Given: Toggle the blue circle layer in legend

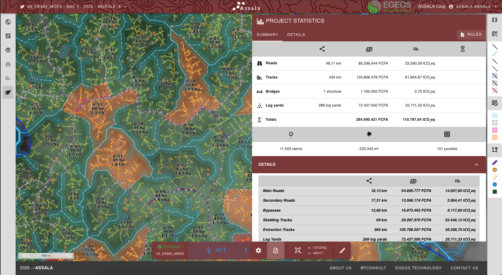Looking at the screenshot, I should click(494, 184).
